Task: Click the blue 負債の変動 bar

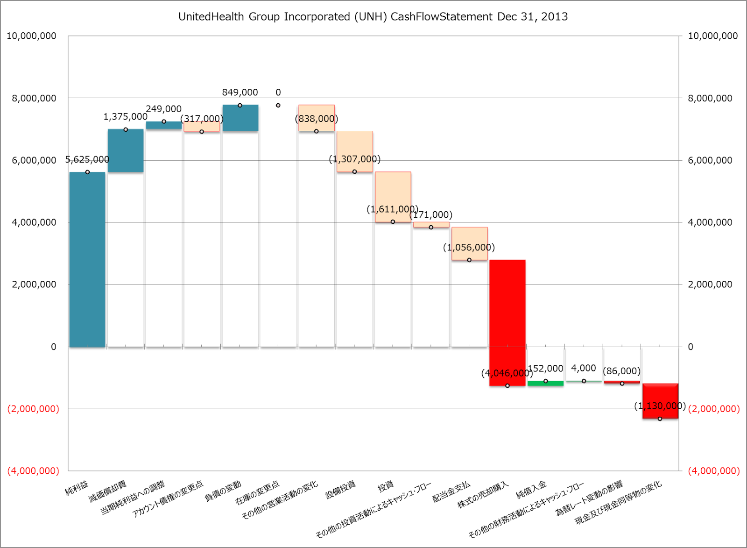Action: click(240, 118)
